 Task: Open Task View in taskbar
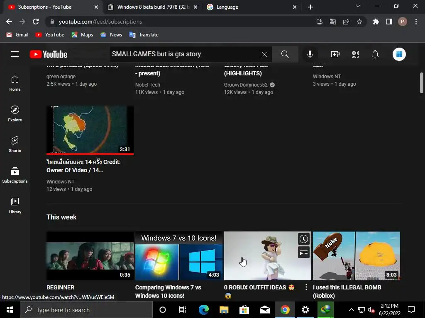[183, 310]
